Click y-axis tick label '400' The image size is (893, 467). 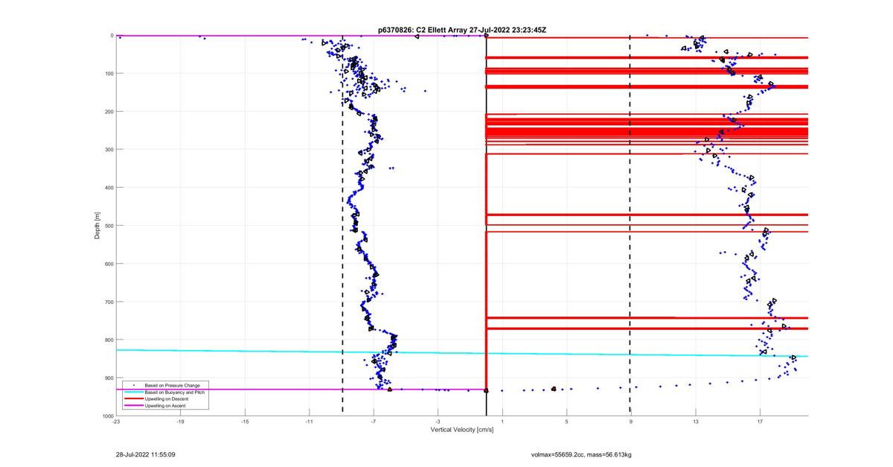pos(109,187)
